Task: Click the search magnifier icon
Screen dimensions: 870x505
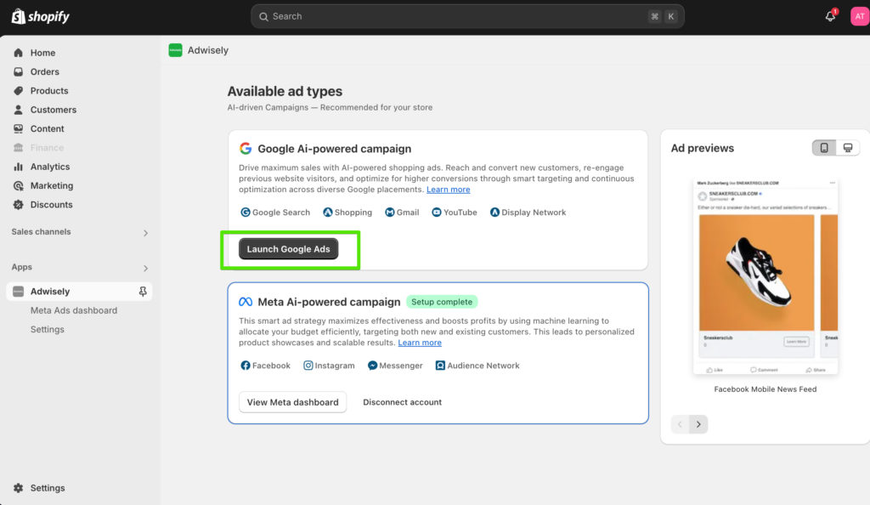Action: [263, 17]
